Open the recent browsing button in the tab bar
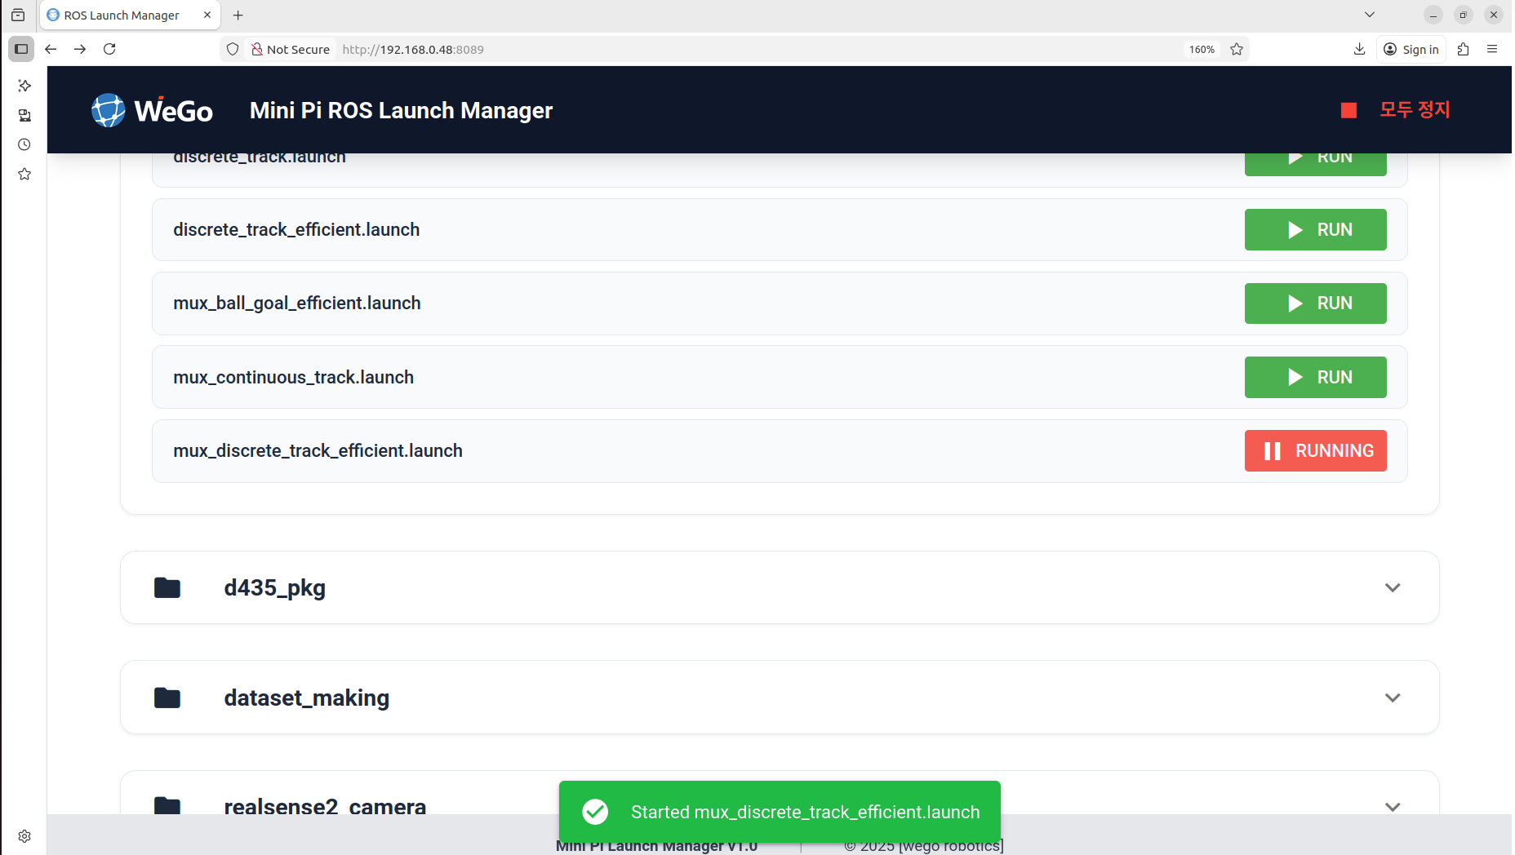This screenshot has height=855, width=1515. click(x=18, y=15)
